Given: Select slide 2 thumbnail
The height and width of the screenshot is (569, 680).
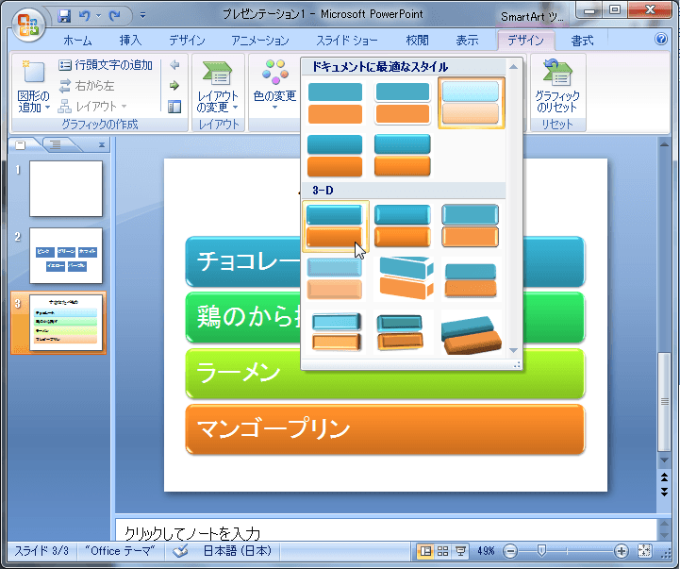Looking at the screenshot, I should click(66, 256).
